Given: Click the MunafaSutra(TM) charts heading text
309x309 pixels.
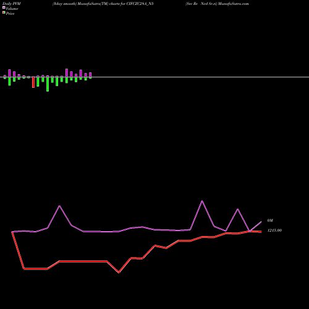Looking at the screenshot, I should click(x=103, y=4).
